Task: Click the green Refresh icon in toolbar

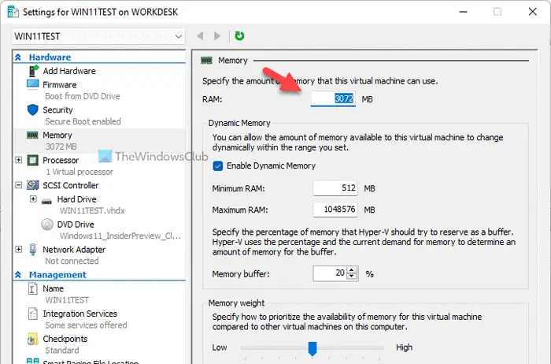Action: point(239,36)
